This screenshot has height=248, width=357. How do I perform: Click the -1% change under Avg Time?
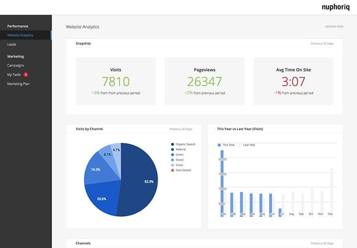click(x=277, y=93)
